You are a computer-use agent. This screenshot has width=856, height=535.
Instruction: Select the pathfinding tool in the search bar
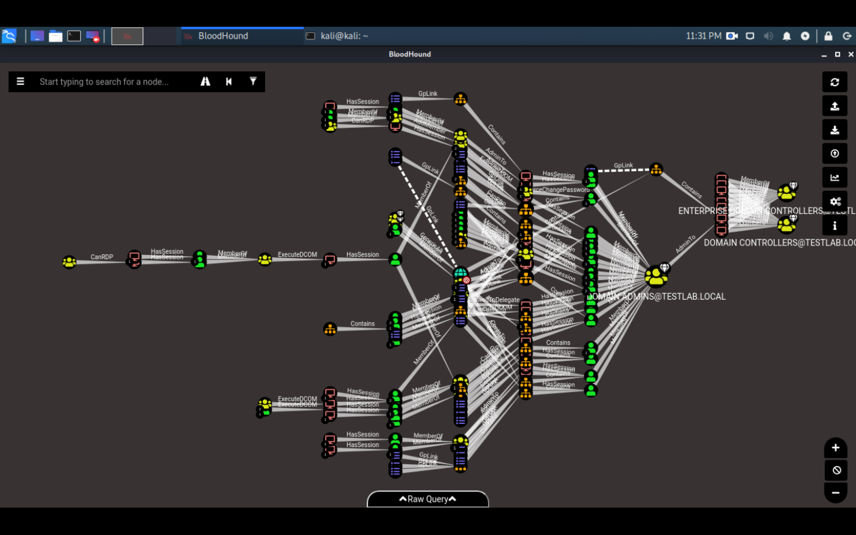click(x=205, y=82)
